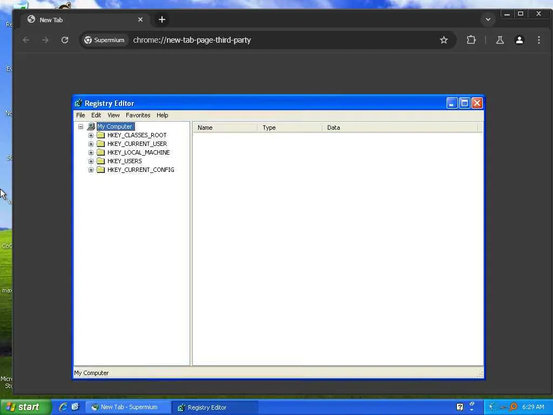
Task: Click the browser back arrow
Action: (x=26, y=40)
